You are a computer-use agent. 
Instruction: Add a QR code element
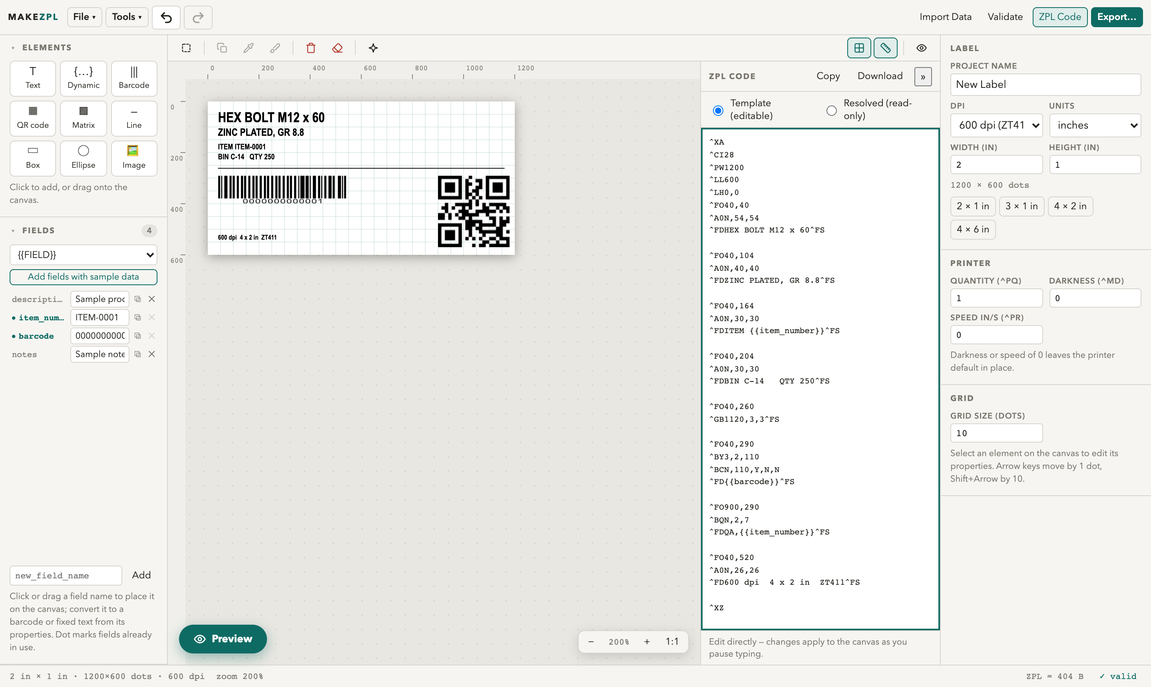(32, 118)
